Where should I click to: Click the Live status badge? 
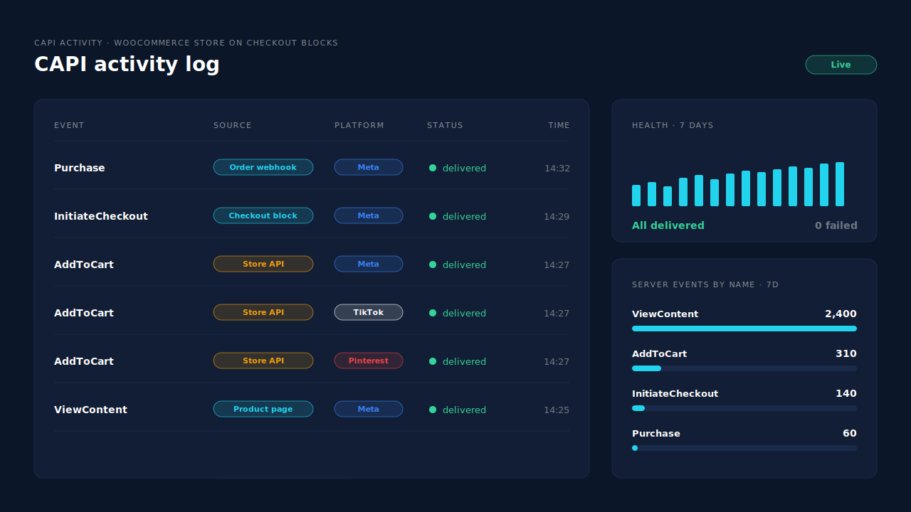coord(841,65)
